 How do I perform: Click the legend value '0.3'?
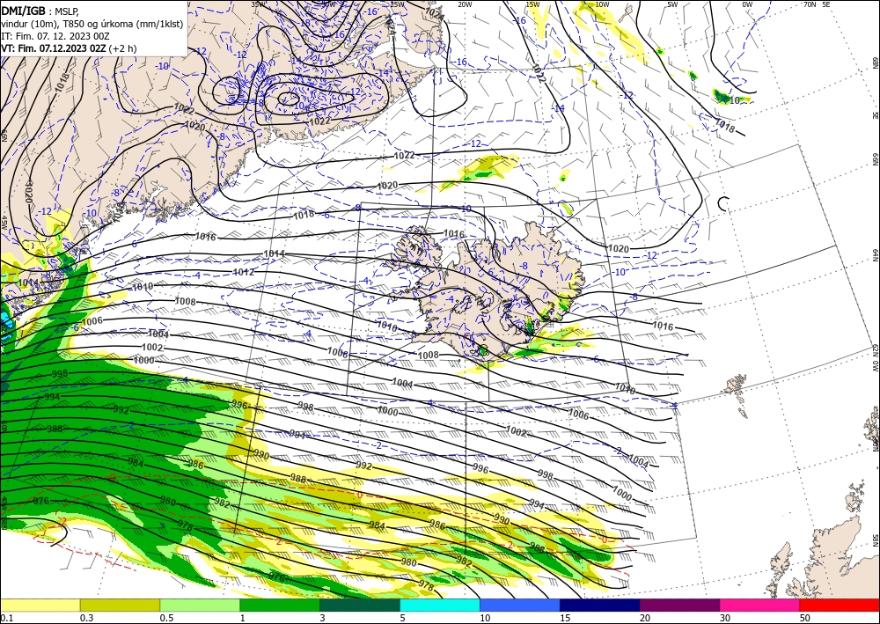tap(86, 618)
